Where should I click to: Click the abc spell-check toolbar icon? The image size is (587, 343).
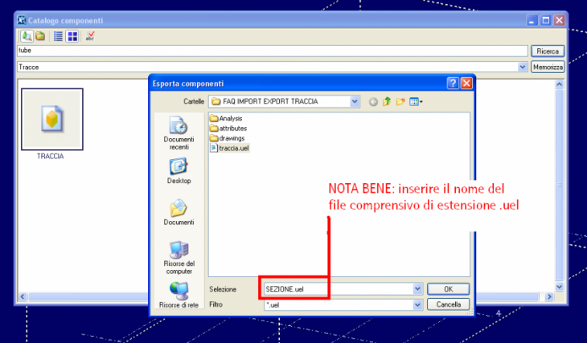click(90, 36)
